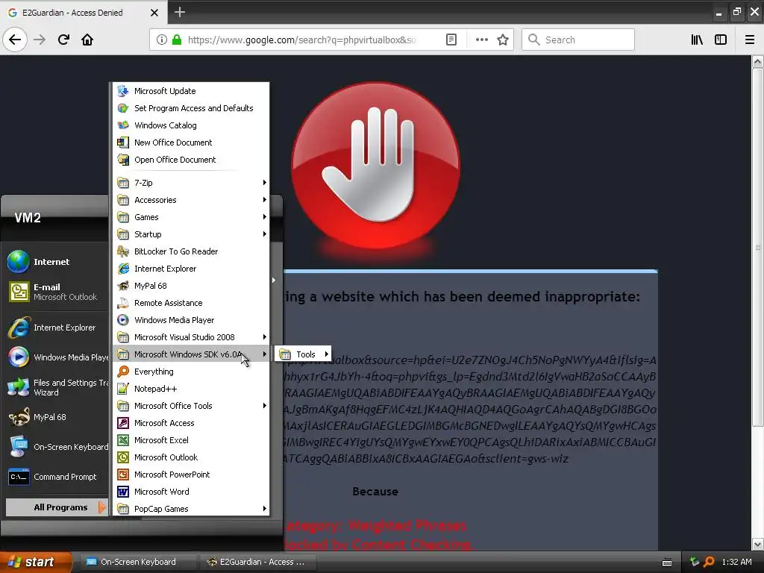Switch to On-Screen Keyboard taskbar item
Viewport: 764px width, 573px height.
138,562
